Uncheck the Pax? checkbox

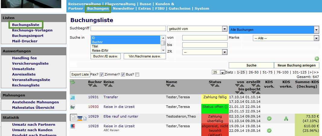point(102,75)
